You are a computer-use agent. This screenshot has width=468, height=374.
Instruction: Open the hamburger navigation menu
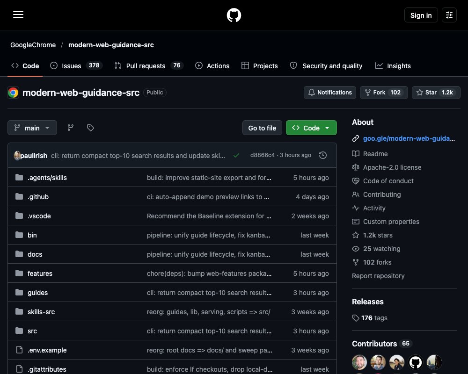pyautogui.click(x=18, y=14)
